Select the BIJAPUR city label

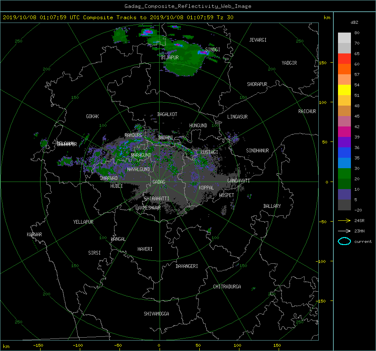point(170,58)
